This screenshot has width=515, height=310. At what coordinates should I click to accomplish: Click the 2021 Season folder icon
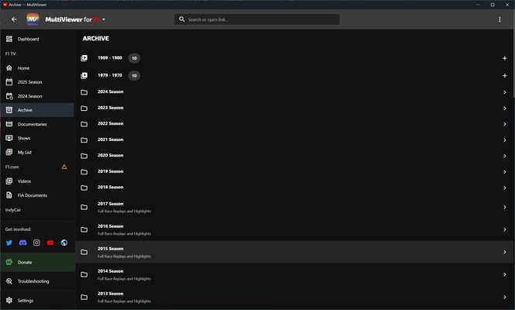point(84,140)
